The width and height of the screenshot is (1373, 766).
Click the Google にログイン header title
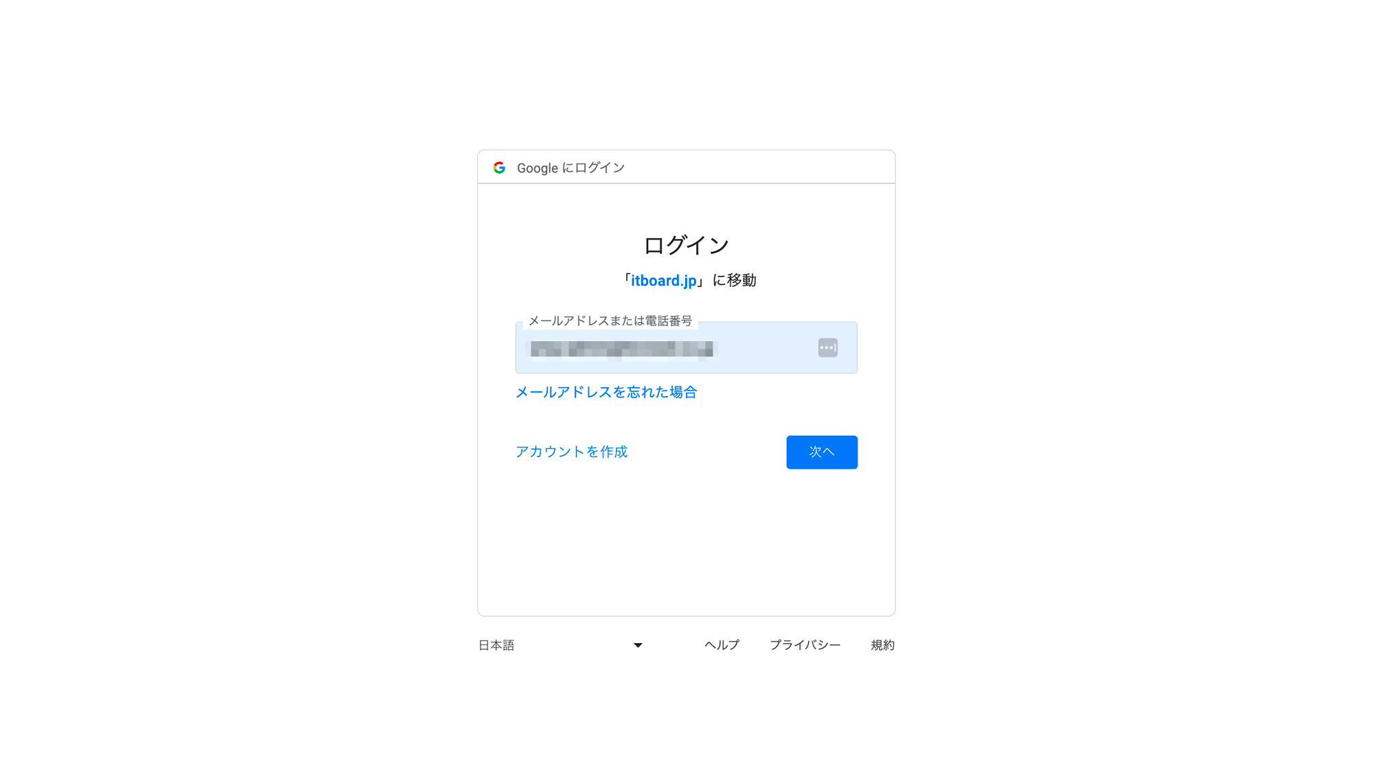pyautogui.click(x=570, y=167)
